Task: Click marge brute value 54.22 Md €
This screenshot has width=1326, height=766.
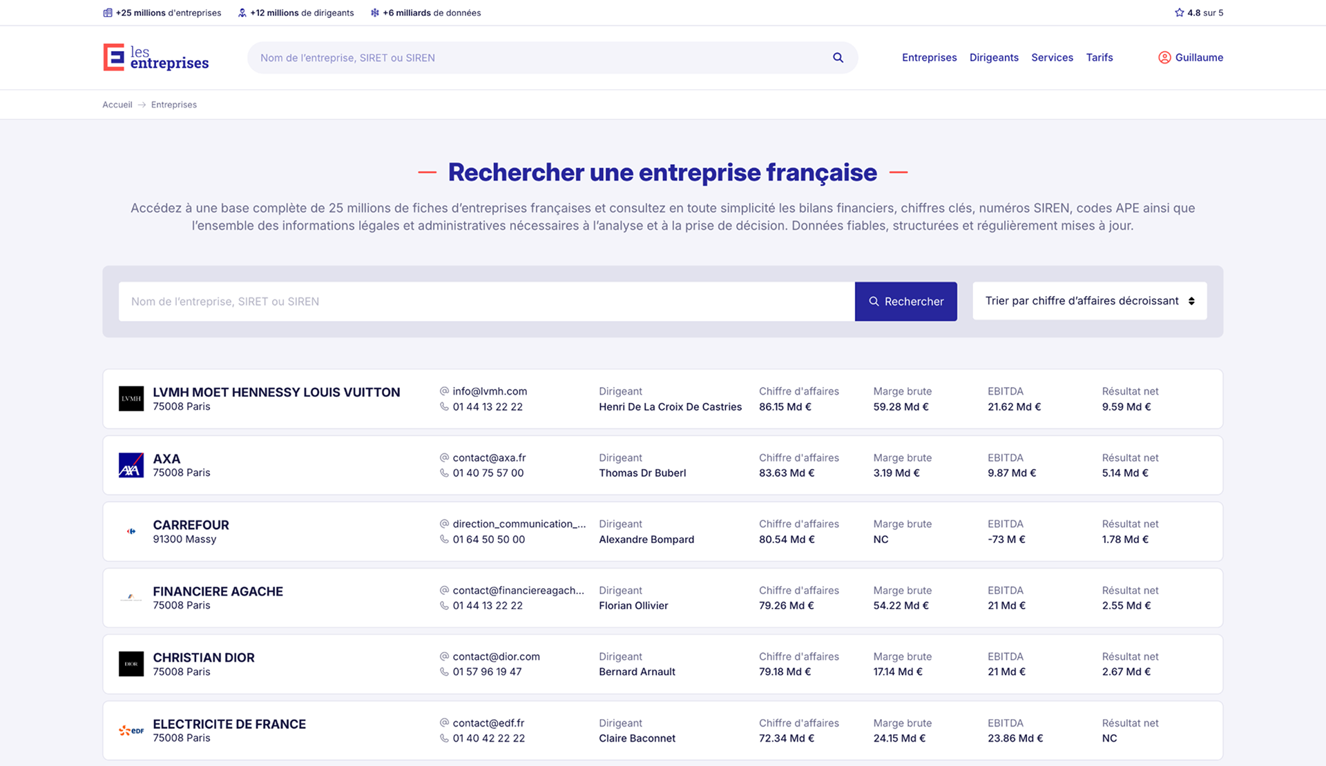Action: tap(901, 606)
